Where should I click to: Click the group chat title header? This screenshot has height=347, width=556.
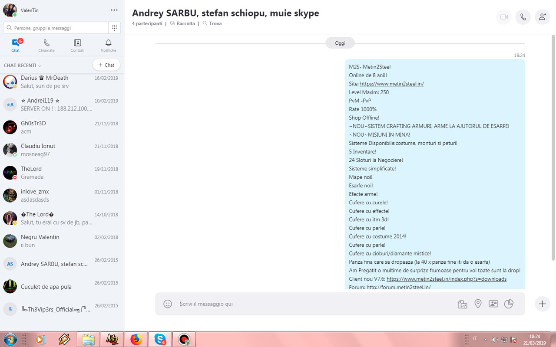tap(225, 13)
